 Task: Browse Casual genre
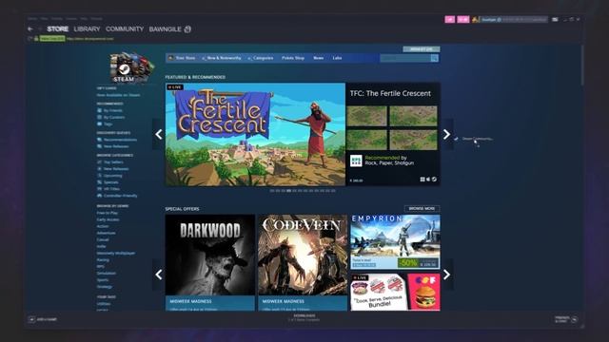(103, 239)
